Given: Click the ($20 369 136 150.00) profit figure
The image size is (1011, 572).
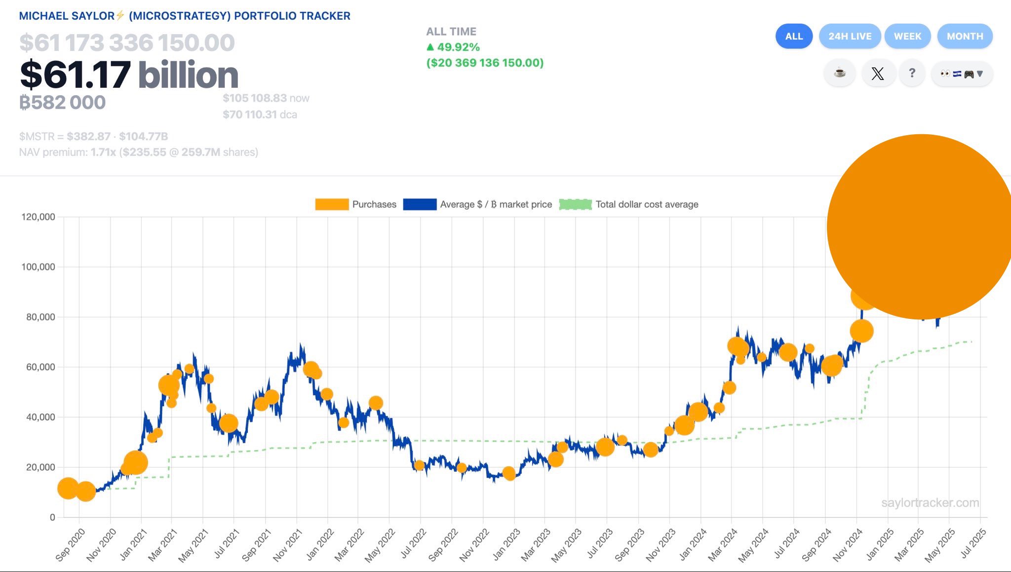Looking at the screenshot, I should [x=485, y=63].
